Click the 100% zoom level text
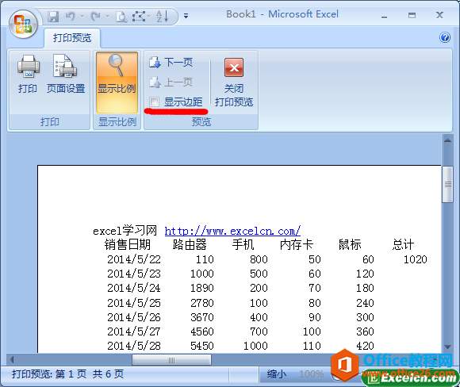Screen dimensions: 460x387 (x=311, y=374)
